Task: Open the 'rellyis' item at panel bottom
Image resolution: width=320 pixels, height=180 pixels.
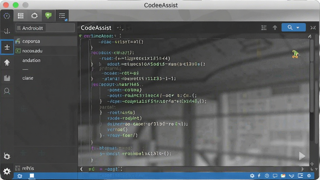Action: coord(46,168)
